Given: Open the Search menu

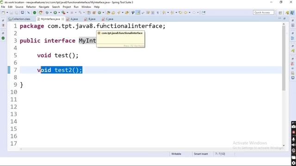Looking at the screenshot, I should [x=56, y=7].
